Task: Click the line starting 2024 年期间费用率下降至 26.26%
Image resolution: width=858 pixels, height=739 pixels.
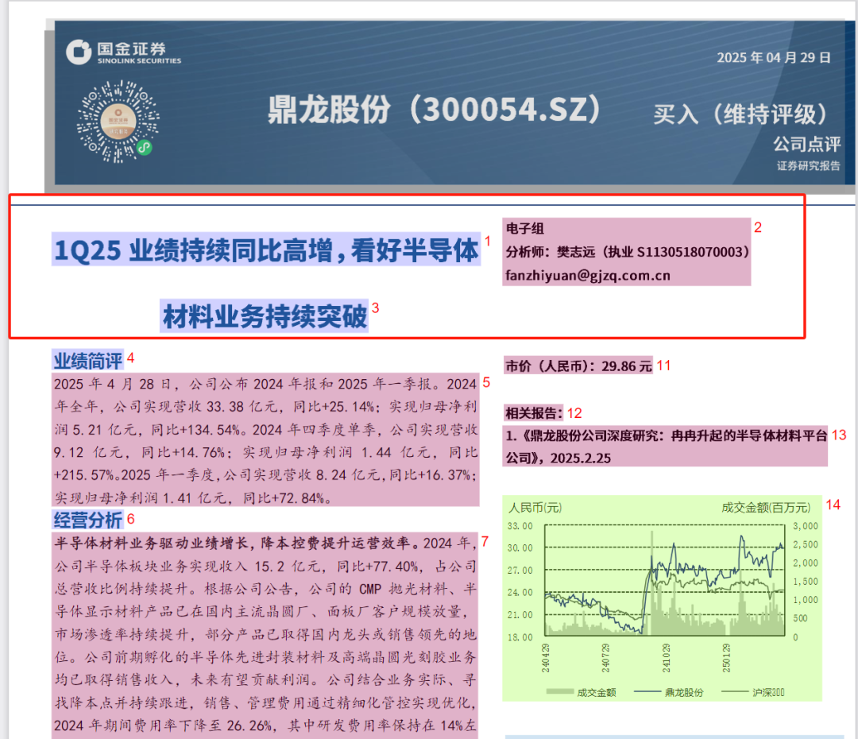Action: (x=265, y=725)
